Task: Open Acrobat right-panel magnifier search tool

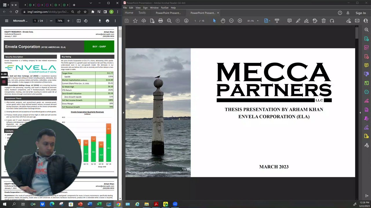Action: coord(367,30)
